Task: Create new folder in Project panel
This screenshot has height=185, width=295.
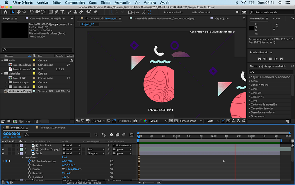Action: point(9,121)
